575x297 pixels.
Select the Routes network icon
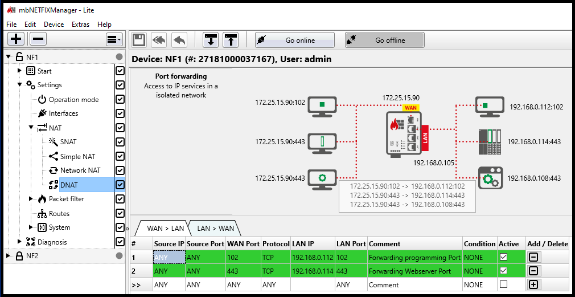click(43, 213)
